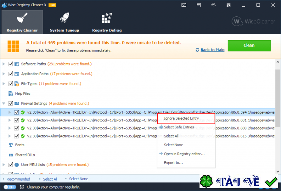281x191 pixels.
Task: Click green shield icon of entry 86.0.594.1
Action: click(x=22, y=112)
